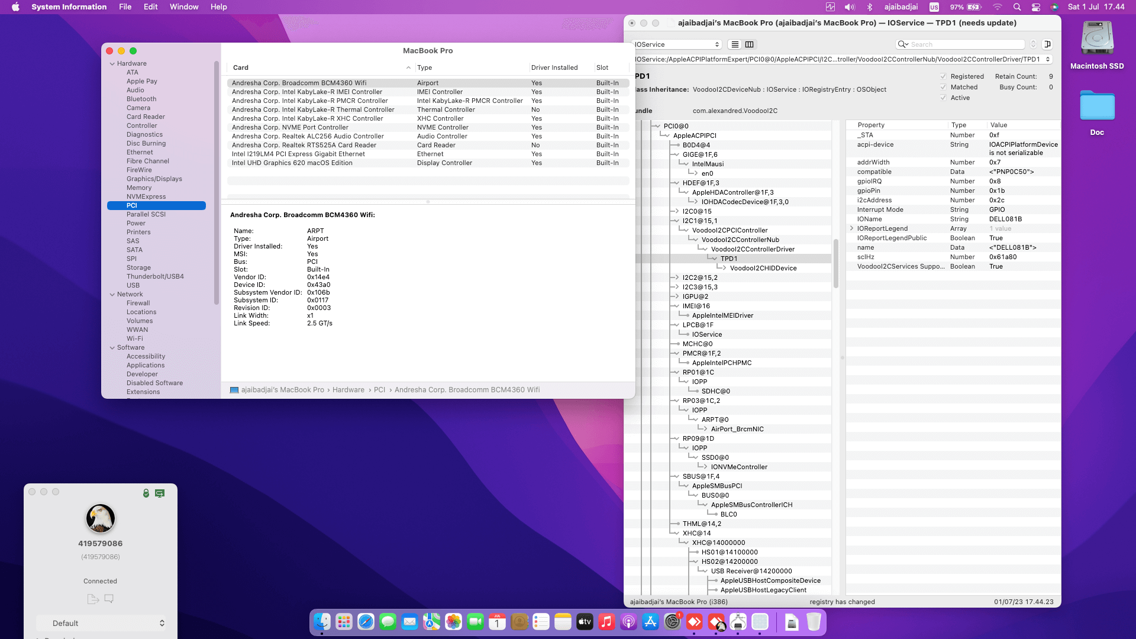
Task: Collapse the PCI0@0 registry node
Action: [x=657, y=126]
